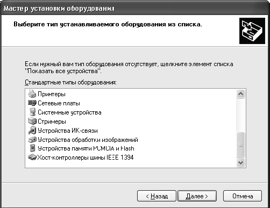This screenshot has width=270, height=208.
Task: Choose Хост-контроллеры шины IEEE 1394 entry
Action: [x=86, y=157]
